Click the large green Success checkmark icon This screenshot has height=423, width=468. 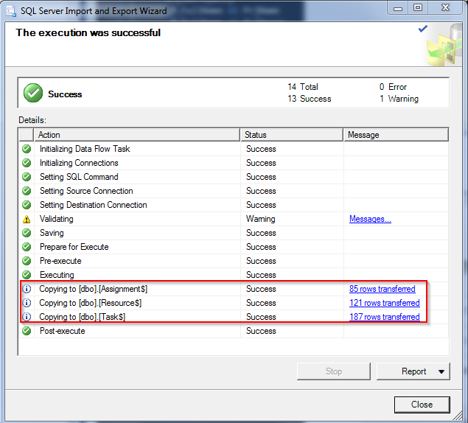tap(33, 94)
